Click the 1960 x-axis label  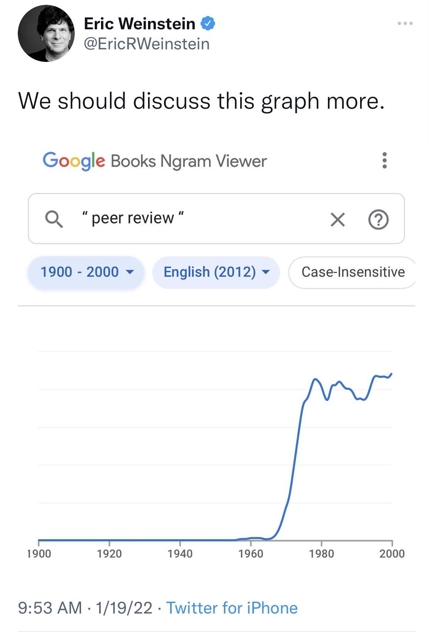(251, 554)
